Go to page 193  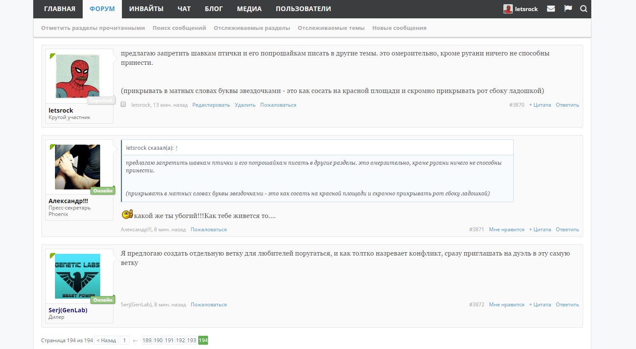click(x=191, y=340)
